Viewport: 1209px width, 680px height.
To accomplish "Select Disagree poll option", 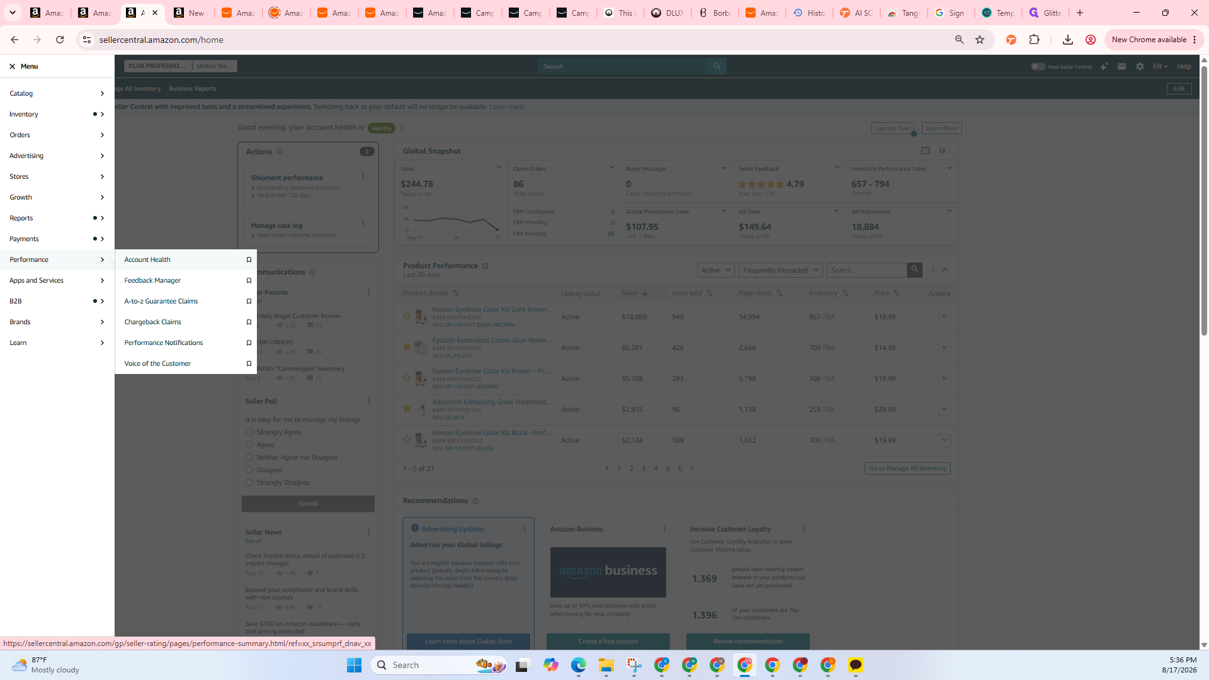I will (249, 470).
